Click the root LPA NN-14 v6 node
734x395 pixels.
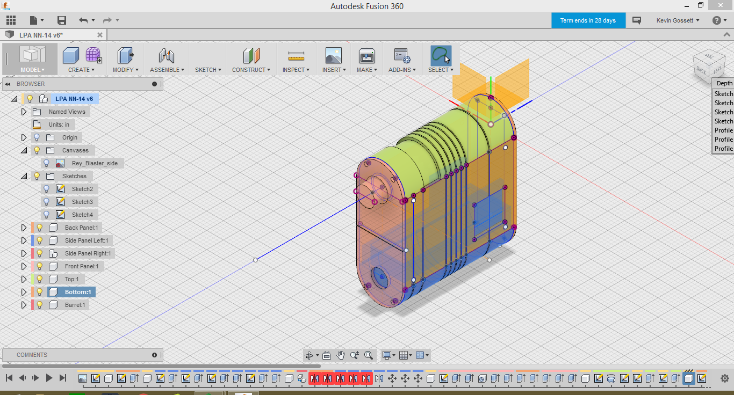pyautogui.click(x=74, y=99)
